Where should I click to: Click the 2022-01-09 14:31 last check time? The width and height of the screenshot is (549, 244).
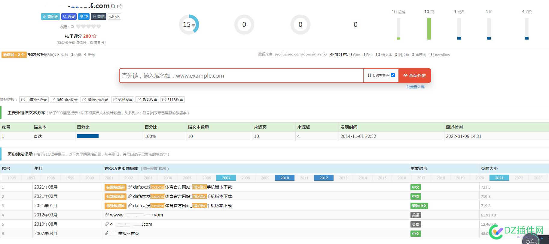464,136
